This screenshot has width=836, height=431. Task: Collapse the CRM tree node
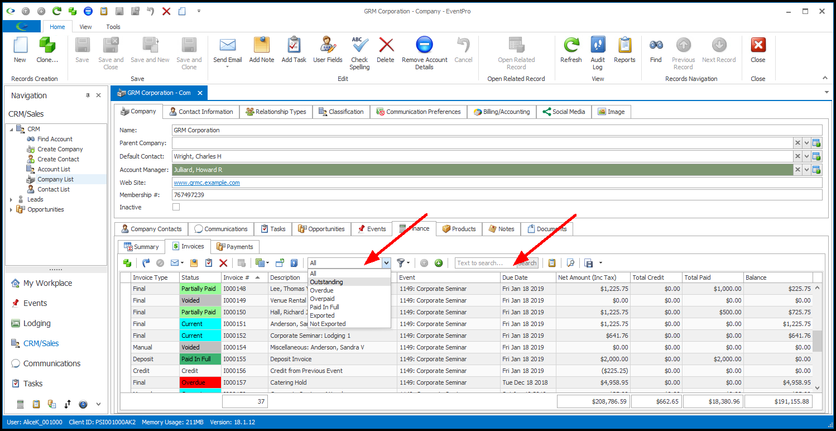click(11, 129)
